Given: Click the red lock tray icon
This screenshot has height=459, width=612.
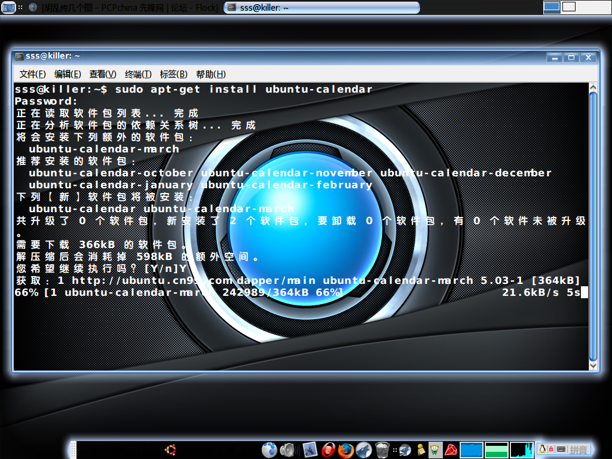Looking at the screenshot, I should point(551,449).
